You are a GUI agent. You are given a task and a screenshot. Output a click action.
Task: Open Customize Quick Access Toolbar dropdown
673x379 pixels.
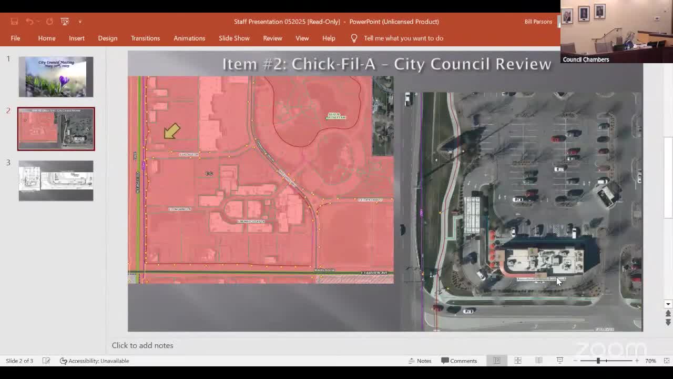[80, 22]
